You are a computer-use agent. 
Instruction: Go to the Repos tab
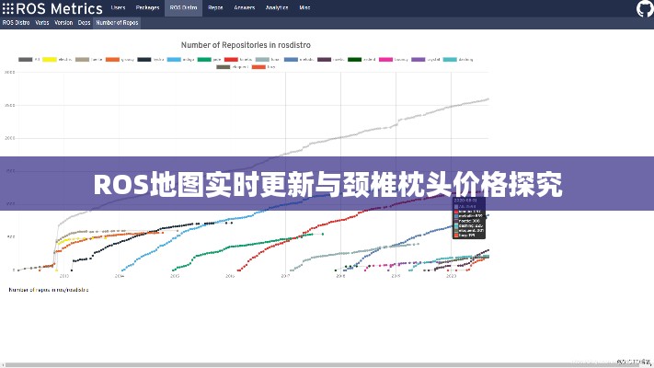click(214, 8)
